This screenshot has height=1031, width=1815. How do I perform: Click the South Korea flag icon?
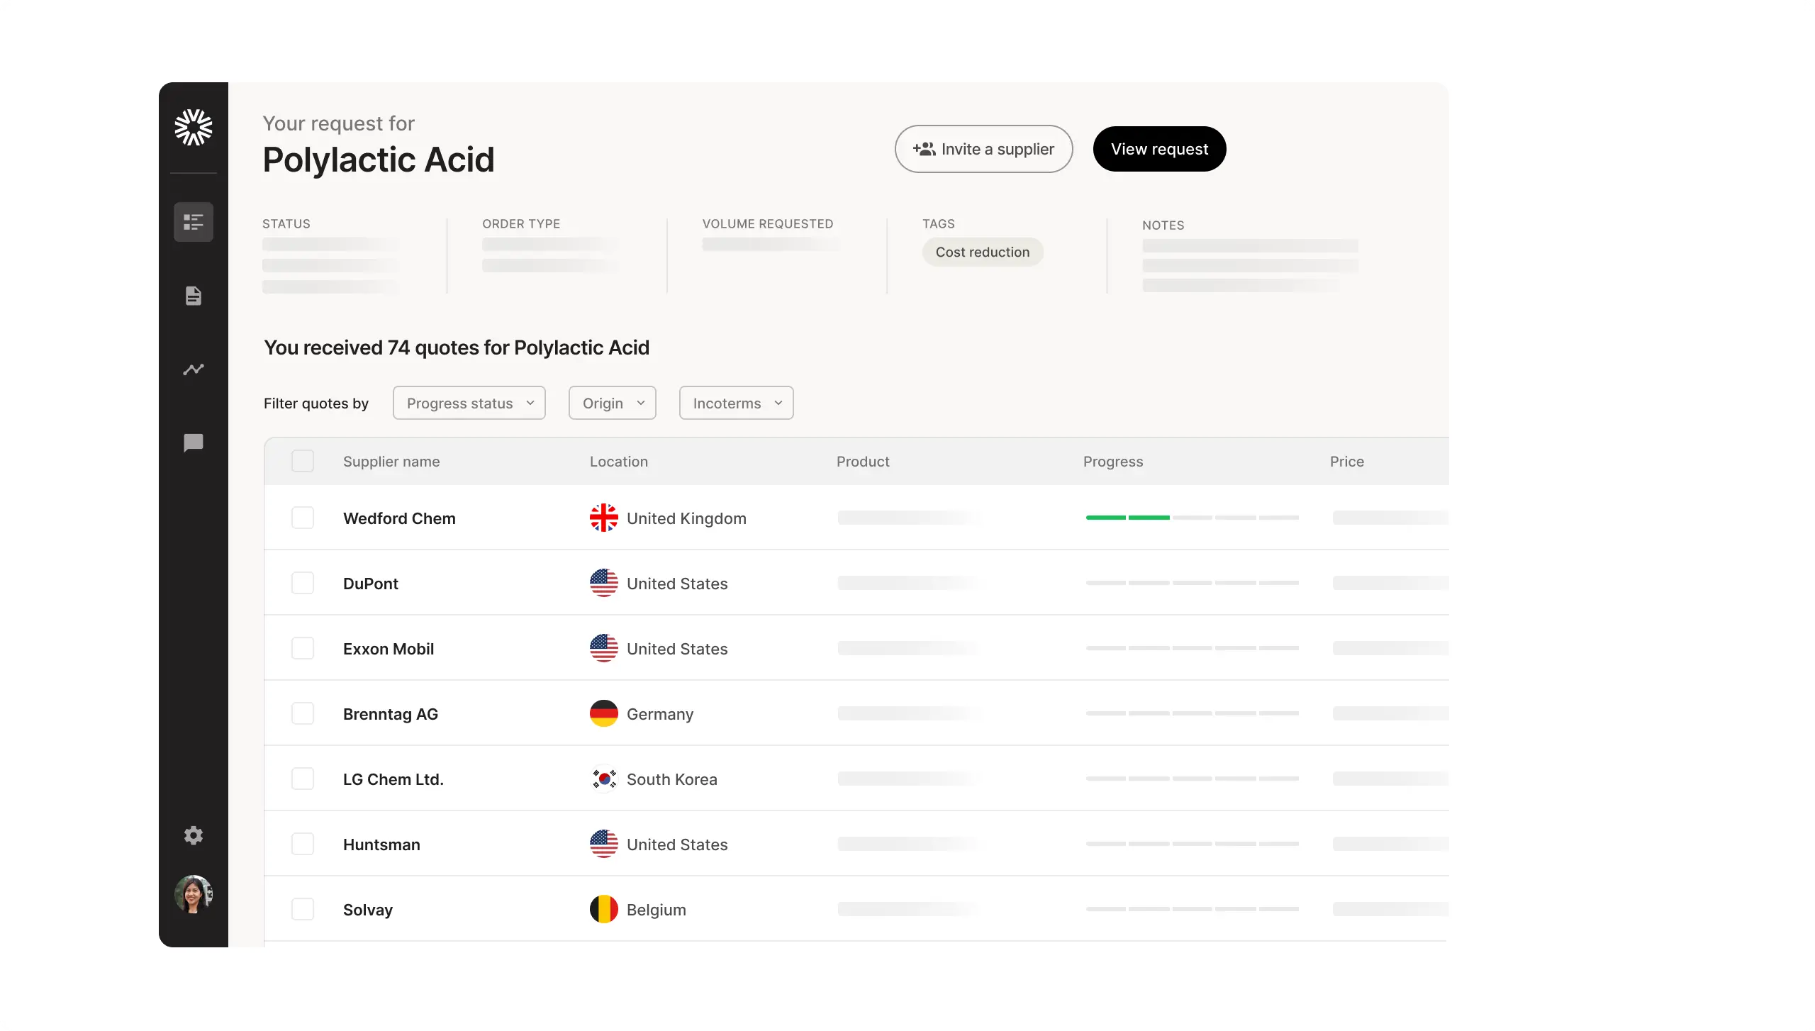603,779
